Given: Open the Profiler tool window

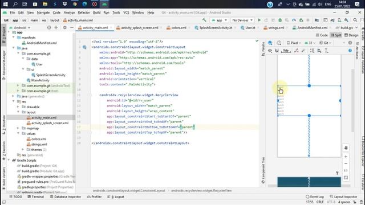Looking at the screenshot, I should [x=94, y=196].
